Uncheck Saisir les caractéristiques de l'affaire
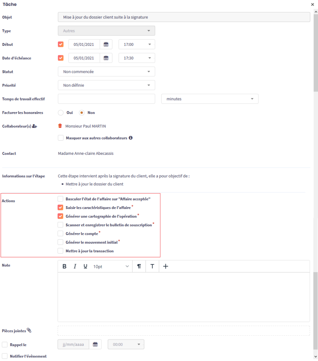318x361 pixels. click(x=61, y=208)
